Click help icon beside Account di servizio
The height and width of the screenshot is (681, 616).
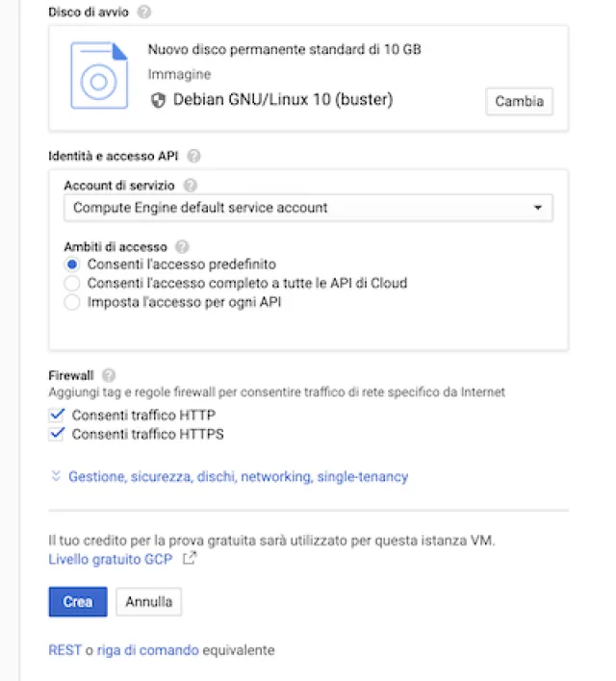pos(190,185)
